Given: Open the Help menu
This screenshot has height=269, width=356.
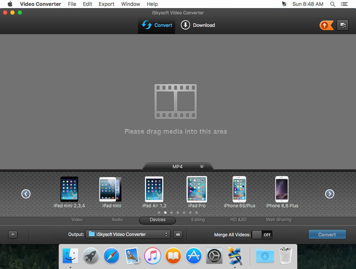Looking at the screenshot, I should [x=152, y=4].
